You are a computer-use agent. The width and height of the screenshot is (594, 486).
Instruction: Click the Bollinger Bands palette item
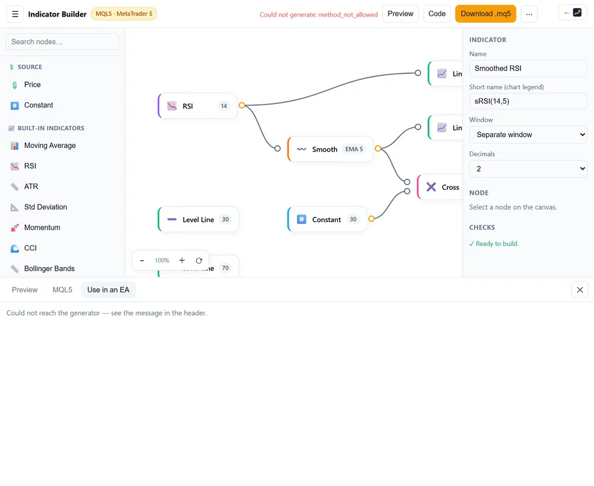(62, 269)
